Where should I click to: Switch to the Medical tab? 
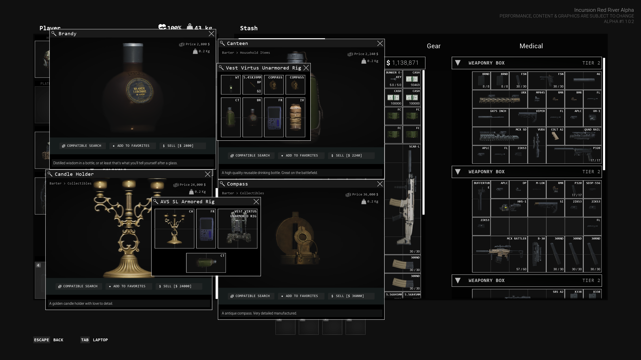[x=531, y=46]
